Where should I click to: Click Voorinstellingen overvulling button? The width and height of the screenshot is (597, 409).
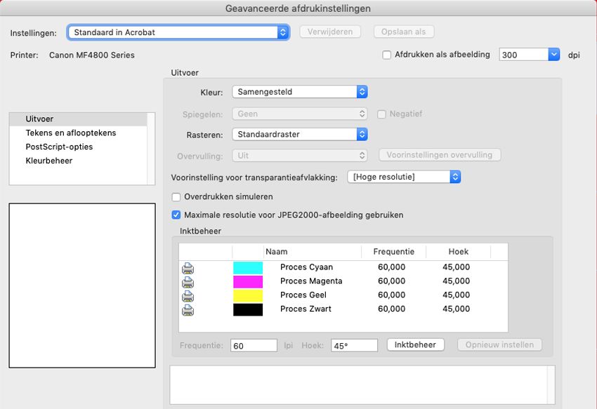[440, 155]
